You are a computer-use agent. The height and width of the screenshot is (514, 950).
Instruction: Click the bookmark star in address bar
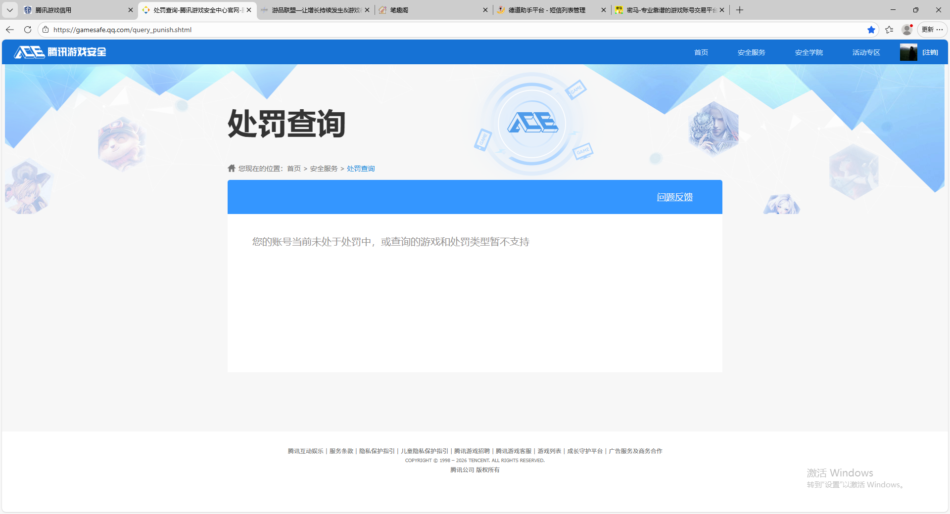click(871, 30)
